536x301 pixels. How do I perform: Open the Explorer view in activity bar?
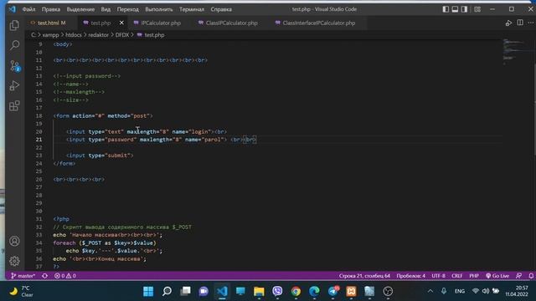14,25
